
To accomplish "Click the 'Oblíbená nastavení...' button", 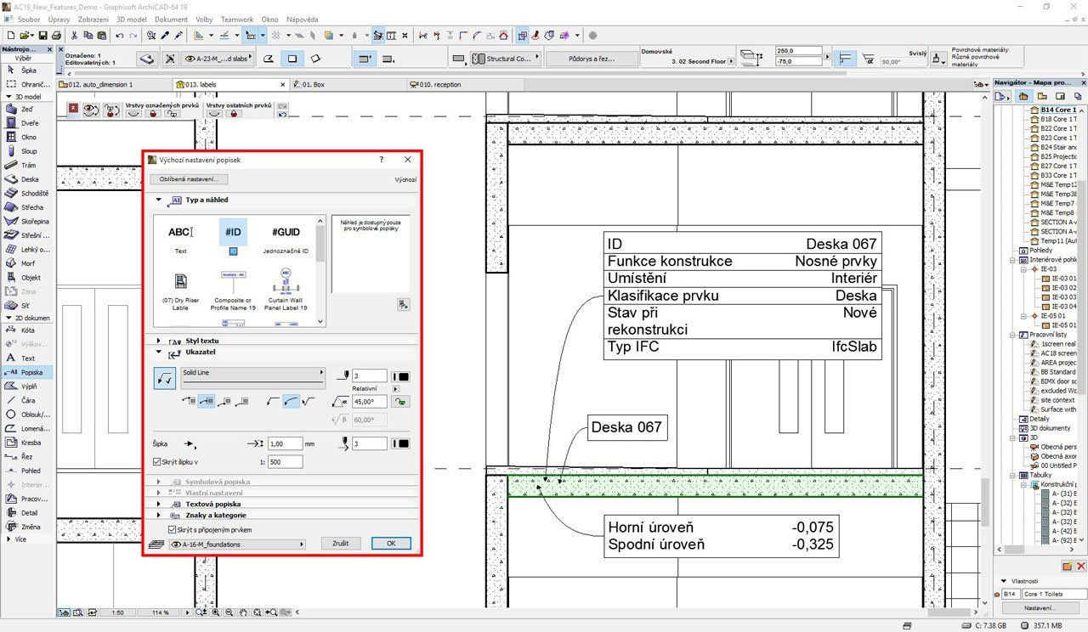I will 190,179.
